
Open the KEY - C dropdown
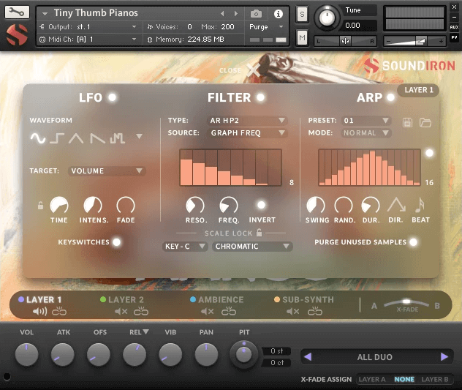tap(185, 247)
